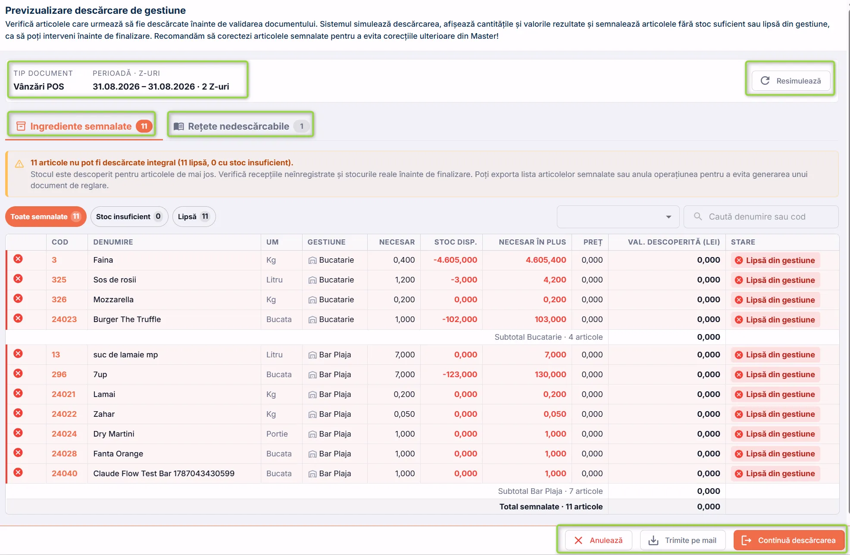Click the red error icon in Dry Martini row
850x555 pixels.
pyautogui.click(x=18, y=433)
